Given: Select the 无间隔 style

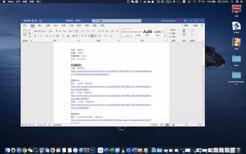Looking at the screenshot, I should pos(137,33).
